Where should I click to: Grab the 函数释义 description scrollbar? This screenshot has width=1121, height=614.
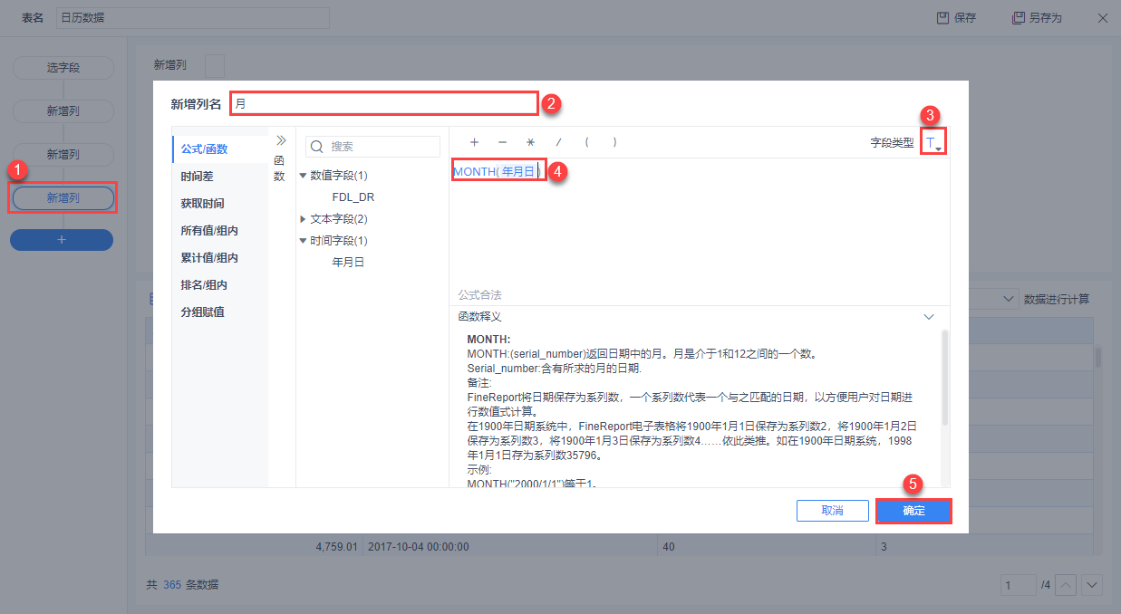(945, 379)
